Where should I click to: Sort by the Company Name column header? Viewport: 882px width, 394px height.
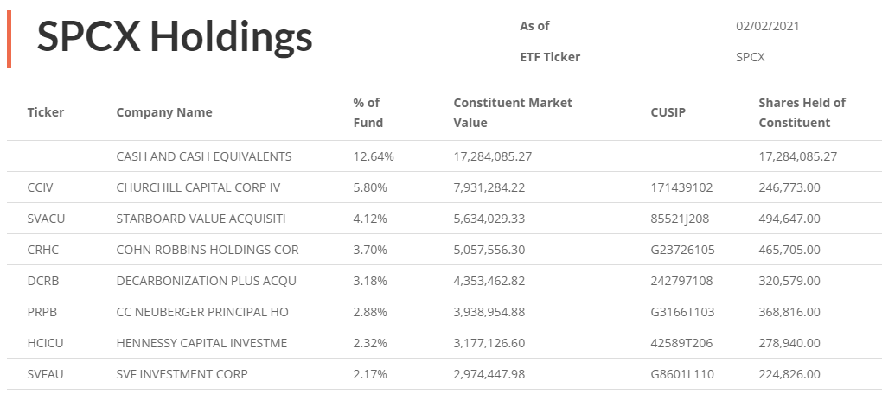pyautogui.click(x=164, y=112)
